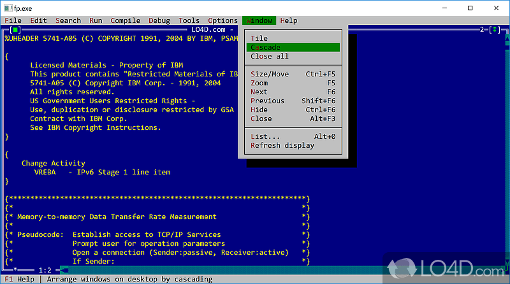Click the vertical scrollbar up arrow
Image resolution: width=510 pixels, height=284 pixels.
[507, 38]
